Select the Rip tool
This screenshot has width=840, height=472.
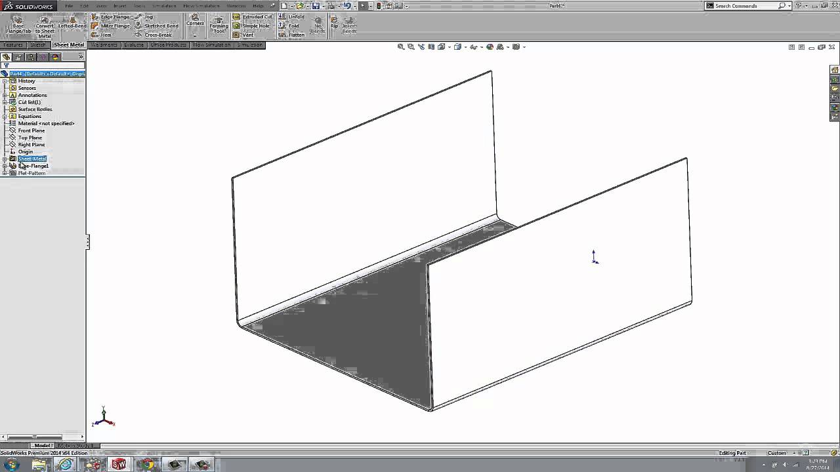[334, 22]
